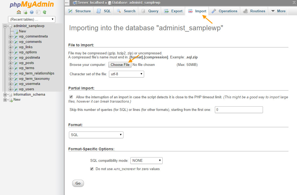Click the wp_links table icon
This screenshot has width=297, height=195.
(x=16, y=47)
